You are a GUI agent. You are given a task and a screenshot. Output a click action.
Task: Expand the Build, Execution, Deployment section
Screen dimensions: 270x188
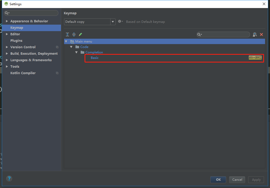pos(7,54)
